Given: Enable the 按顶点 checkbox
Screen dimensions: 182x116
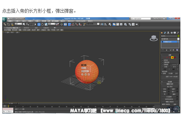Looking at the screenshot, I should 163,60.
